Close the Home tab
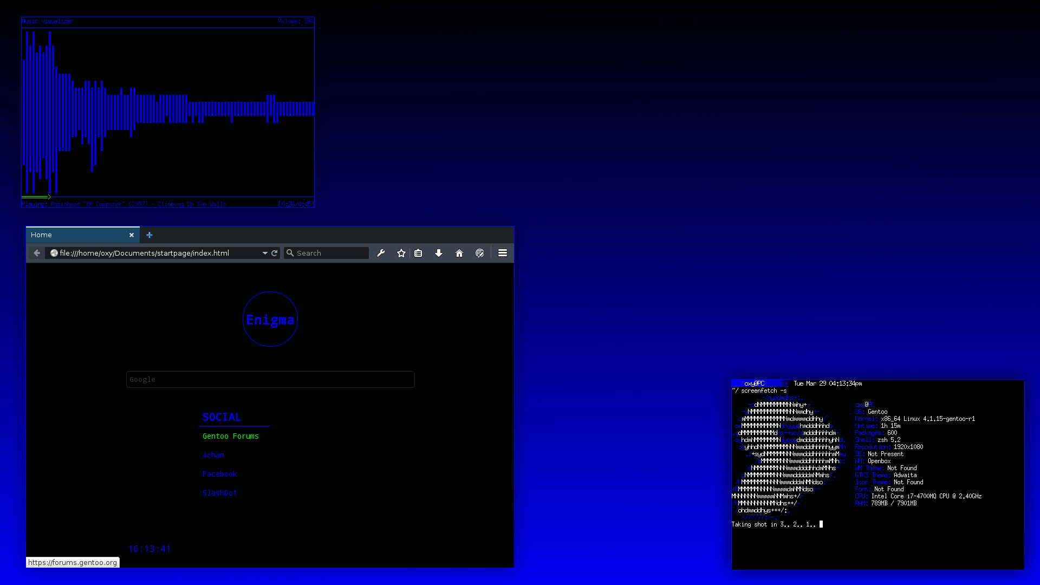Image resolution: width=1040 pixels, height=585 pixels. [132, 235]
